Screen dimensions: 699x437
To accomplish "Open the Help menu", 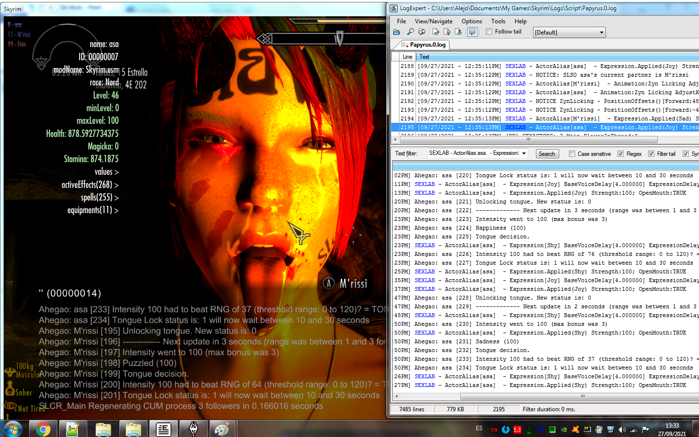I will click(520, 21).
